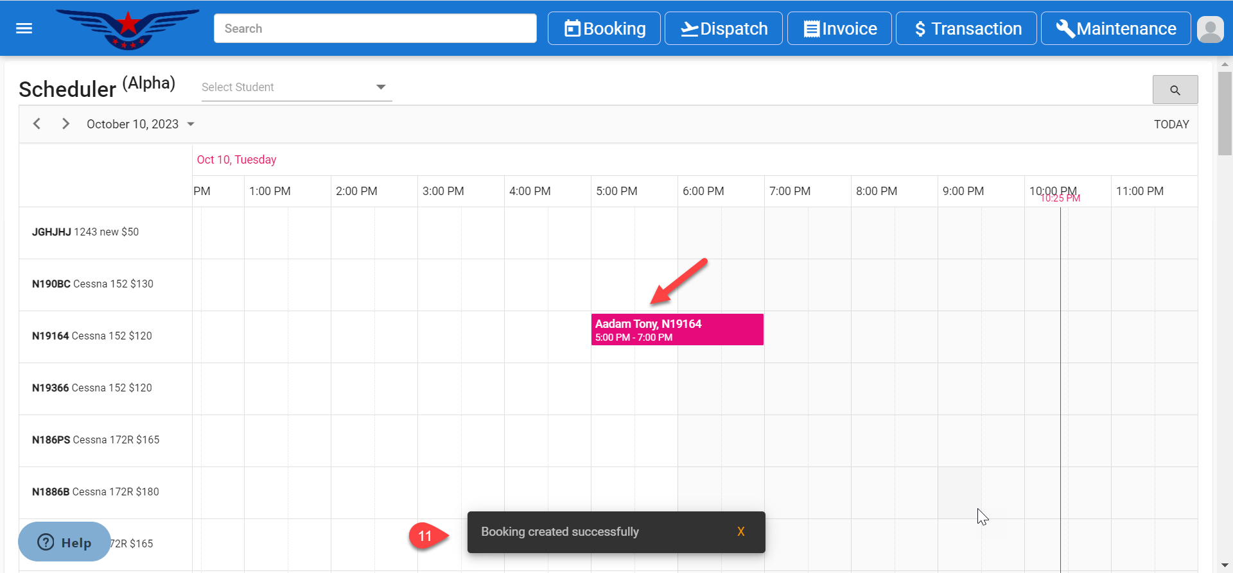Go to previous day with left chevron
The height and width of the screenshot is (573, 1233).
coord(37,124)
